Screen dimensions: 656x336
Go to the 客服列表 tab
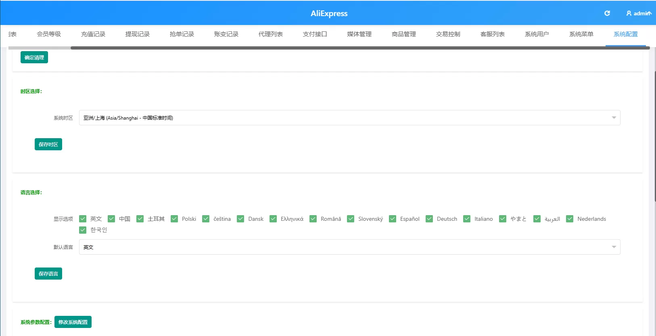(493, 34)
